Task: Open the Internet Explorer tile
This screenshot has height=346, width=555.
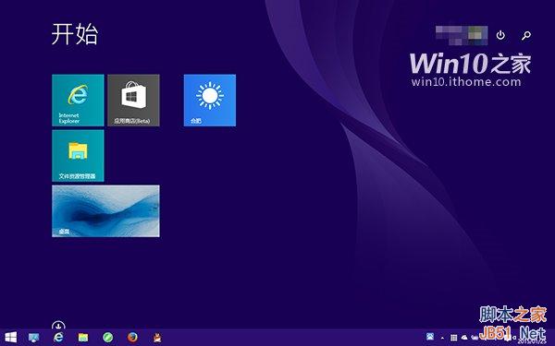Action: pyautogui.click(x=78, y=101)
